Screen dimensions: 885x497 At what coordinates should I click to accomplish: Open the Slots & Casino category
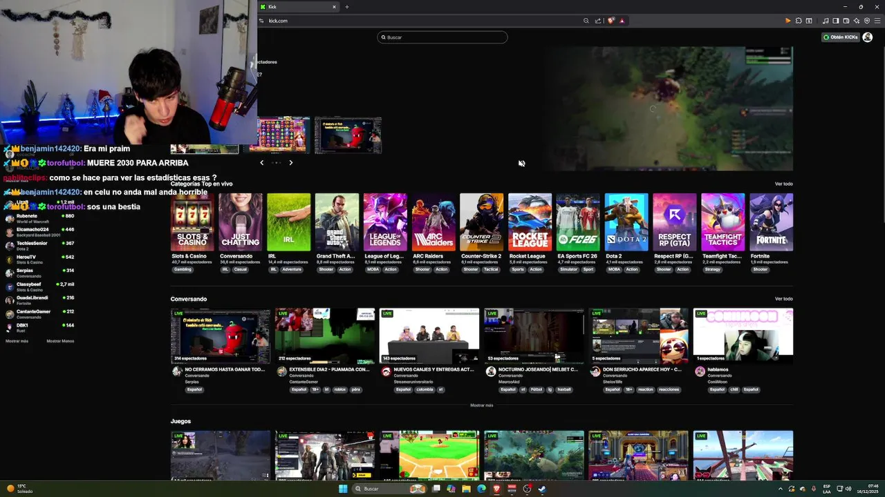pos(192,222)
